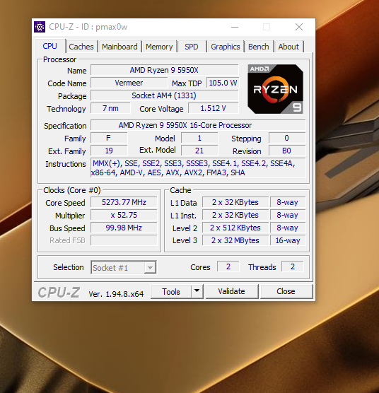The width and height of the screenshot is (379, 393).
Task: Minimize the CPU-Z window
Action: (235, 27)
